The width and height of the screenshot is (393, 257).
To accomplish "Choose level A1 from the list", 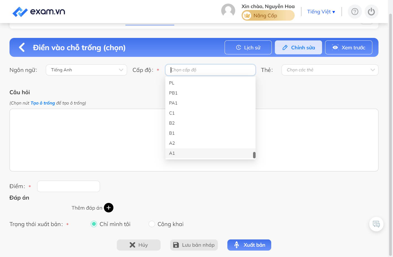I will click(210, 153).
